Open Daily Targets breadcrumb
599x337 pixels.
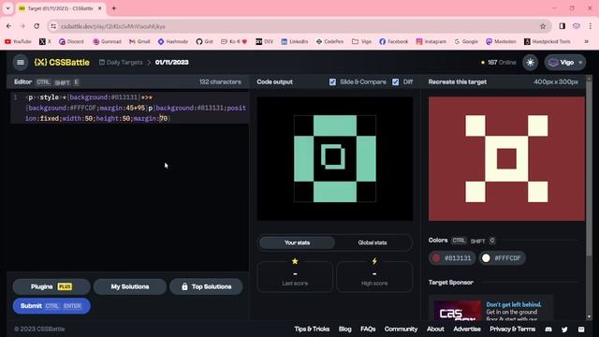tap(121, 63)
